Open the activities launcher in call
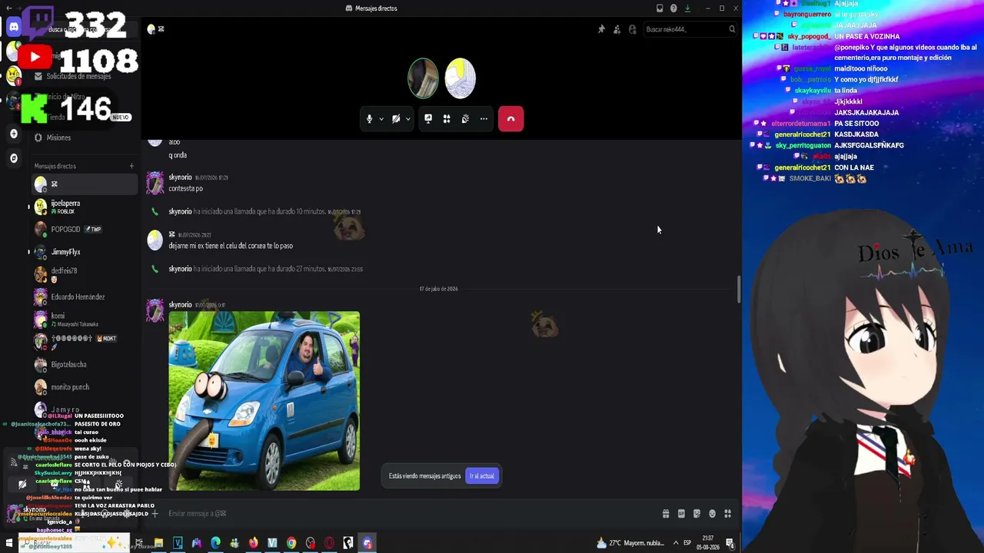984x553 pixels. point(447,119)
